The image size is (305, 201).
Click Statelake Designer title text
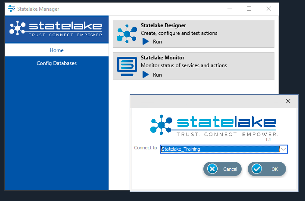click(x=163, y=25)
